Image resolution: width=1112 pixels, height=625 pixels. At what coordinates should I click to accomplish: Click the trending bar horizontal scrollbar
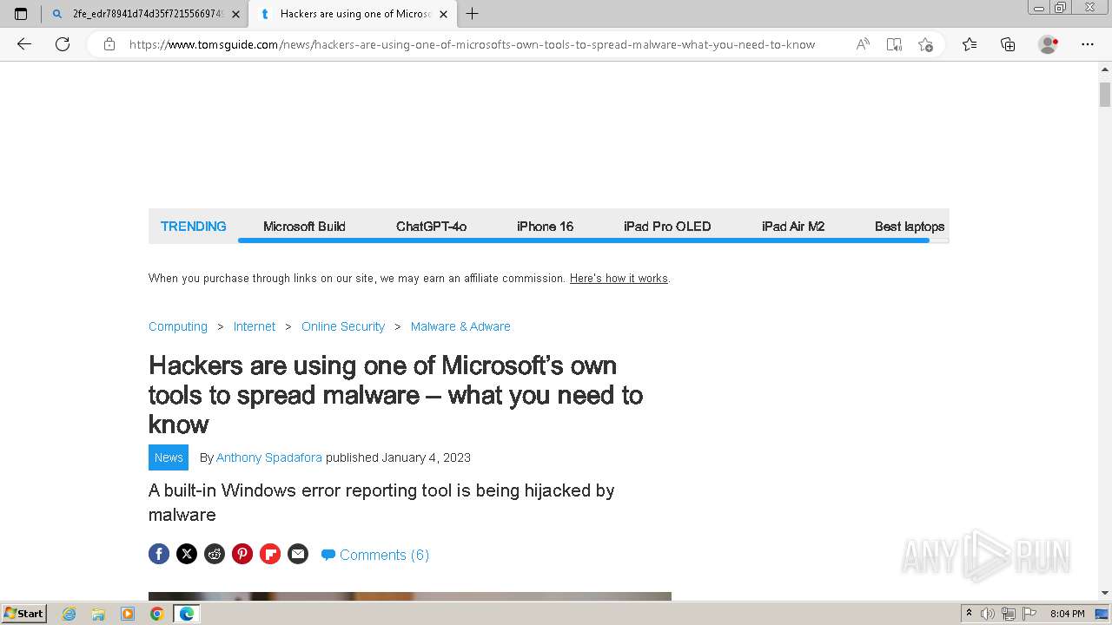coord(584,240)
